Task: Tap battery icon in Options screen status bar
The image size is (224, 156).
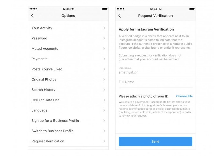Action: click(x=105, y=9)
